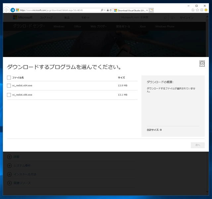Open the サポート menu item

click(85, 18)
